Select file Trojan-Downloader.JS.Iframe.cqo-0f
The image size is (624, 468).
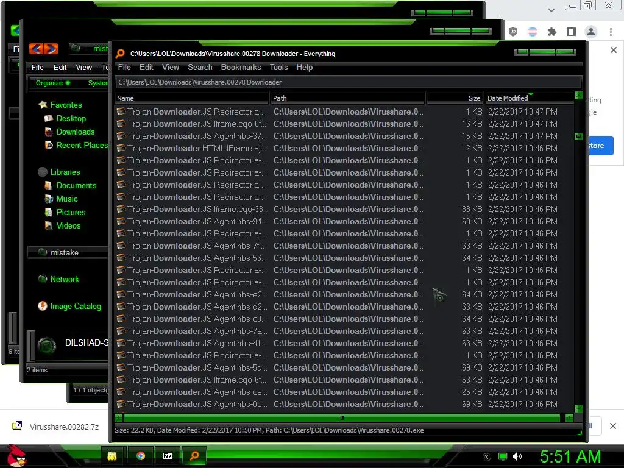pyautogui.click(x=344, y=124)
